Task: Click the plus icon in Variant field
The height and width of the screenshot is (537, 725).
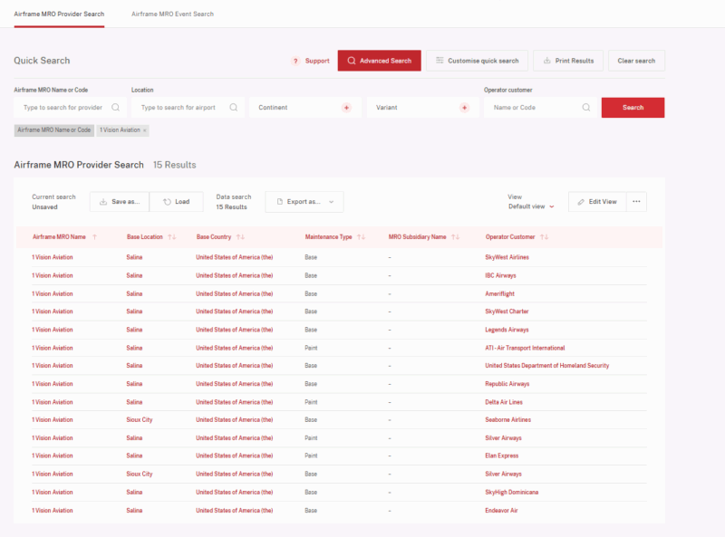Action: pos(464,108)
